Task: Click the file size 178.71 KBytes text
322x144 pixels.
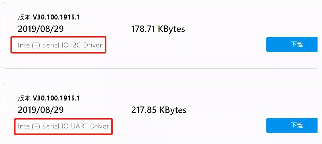Action: (158, 29)
